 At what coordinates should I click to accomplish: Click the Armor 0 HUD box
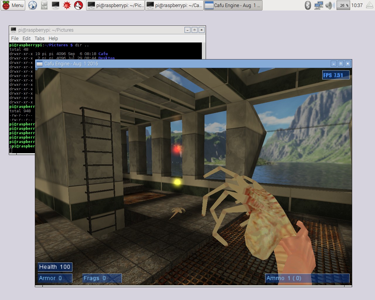[x=55, y=278]
